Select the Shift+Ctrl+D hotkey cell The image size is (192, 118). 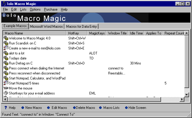77,63
